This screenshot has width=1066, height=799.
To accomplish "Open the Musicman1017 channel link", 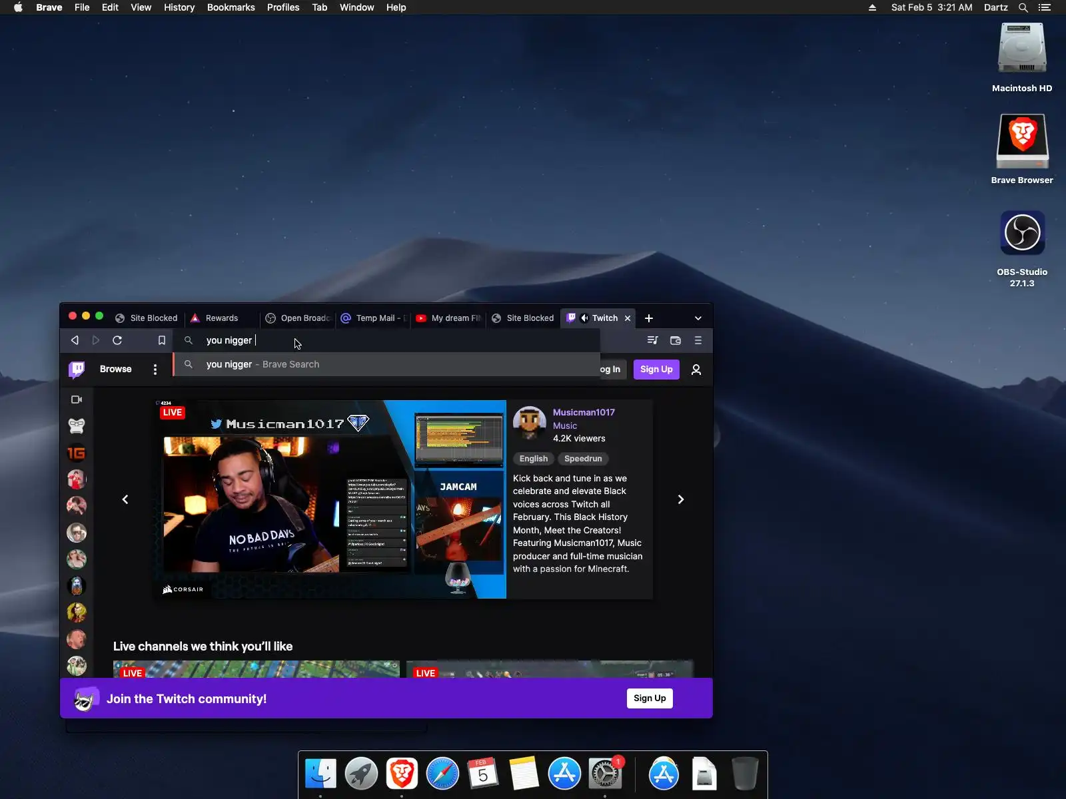I will (x=584, y=412).
